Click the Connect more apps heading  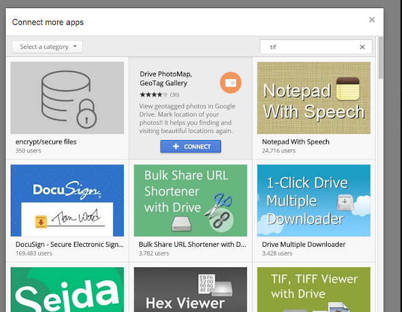[x=48, y=23]
